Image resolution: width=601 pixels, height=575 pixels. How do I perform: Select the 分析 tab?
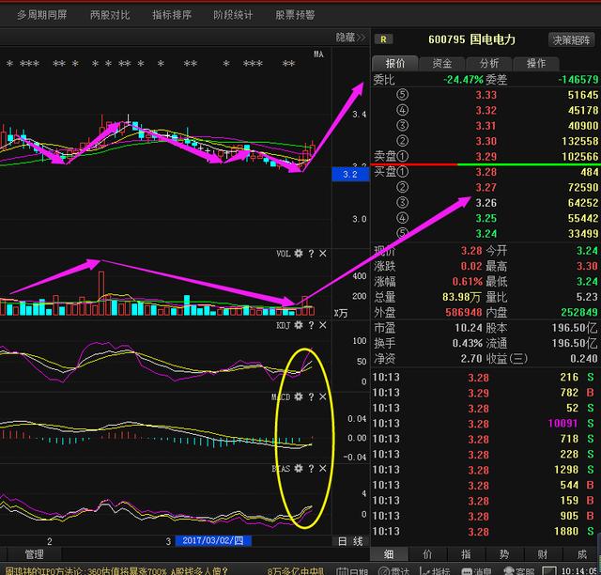click(x=489, y=63)
